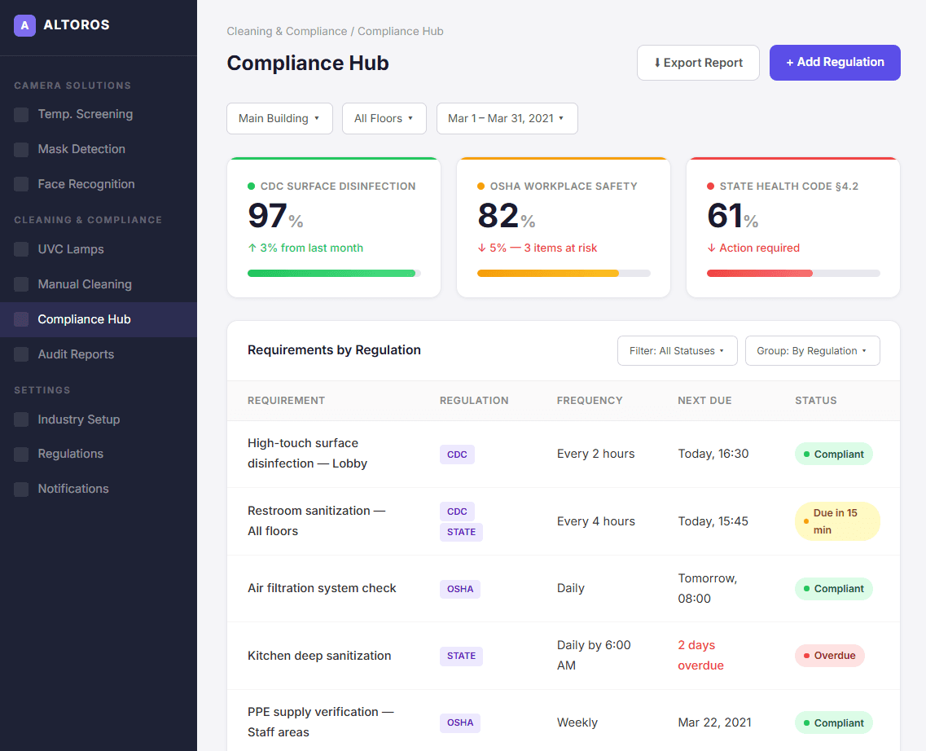Viewport: 926px width, 751px height.
Task: Click the State Health Code §4.2 card title
Action: 789,187
